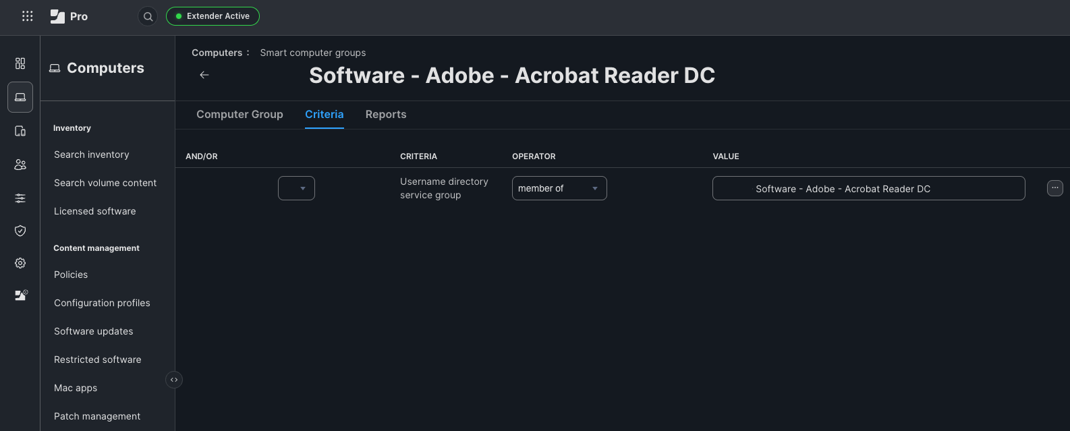
Task: Open the Dashboard icon in sidebar
Action: pyautogui.click(x=20, y=63)
